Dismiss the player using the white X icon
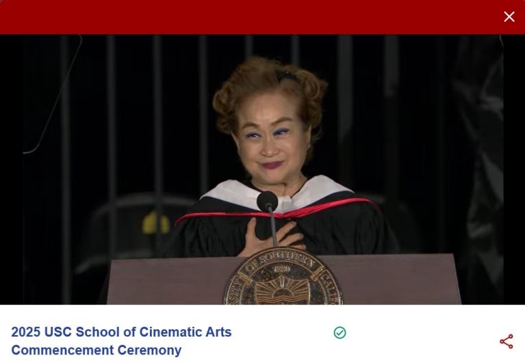 (x=509, y=17)
